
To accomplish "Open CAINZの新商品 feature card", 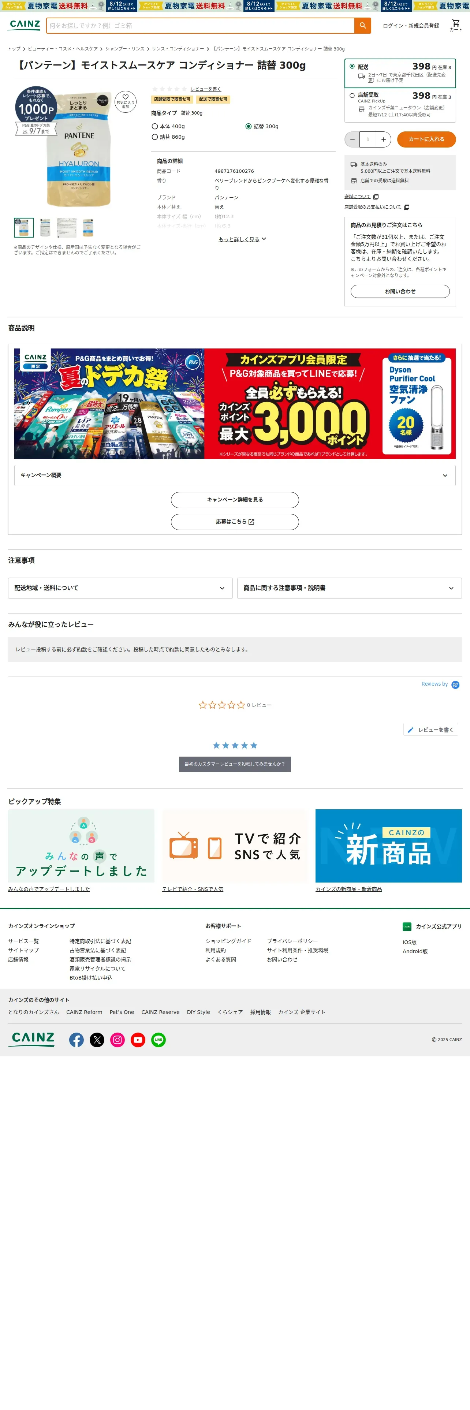I will [x=388, y=846].
